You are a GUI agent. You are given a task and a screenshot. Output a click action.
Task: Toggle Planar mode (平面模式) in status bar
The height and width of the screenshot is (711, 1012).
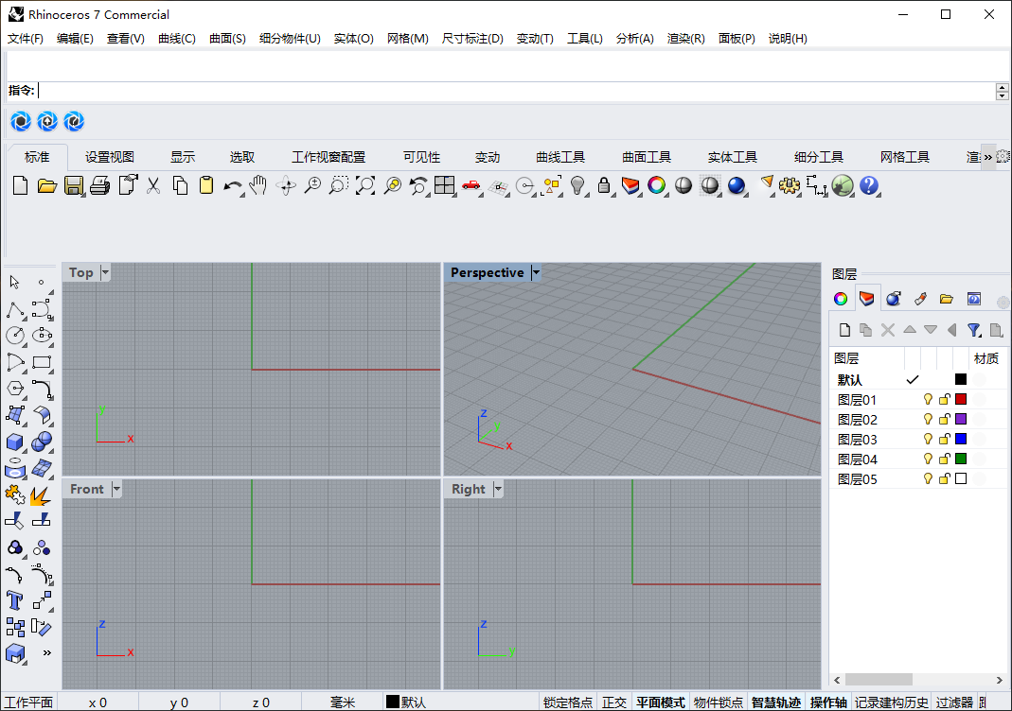pos(660,702)
